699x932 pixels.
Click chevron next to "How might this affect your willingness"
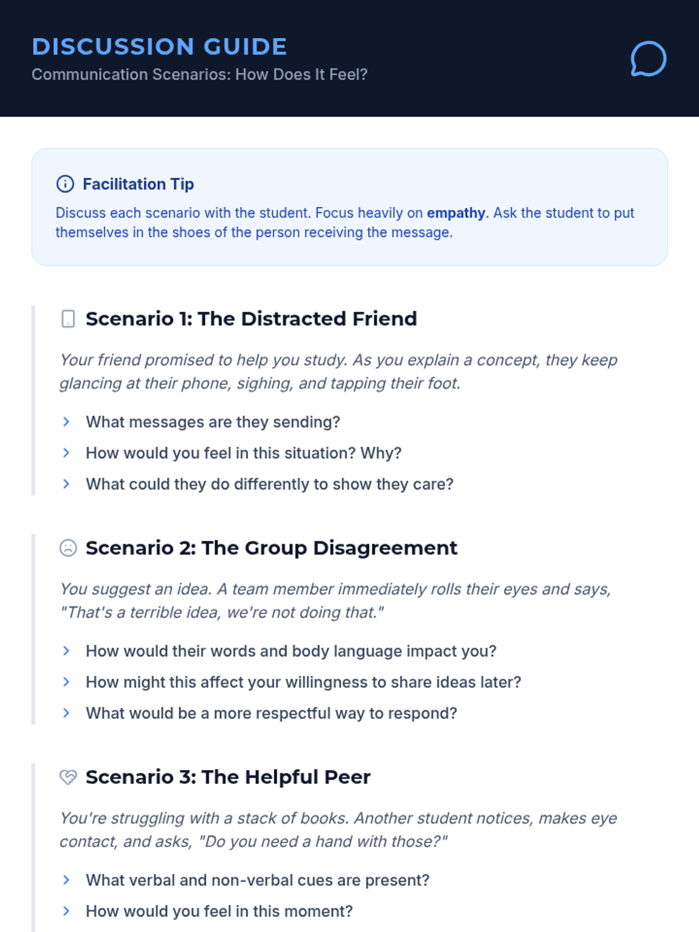[66, 682]
